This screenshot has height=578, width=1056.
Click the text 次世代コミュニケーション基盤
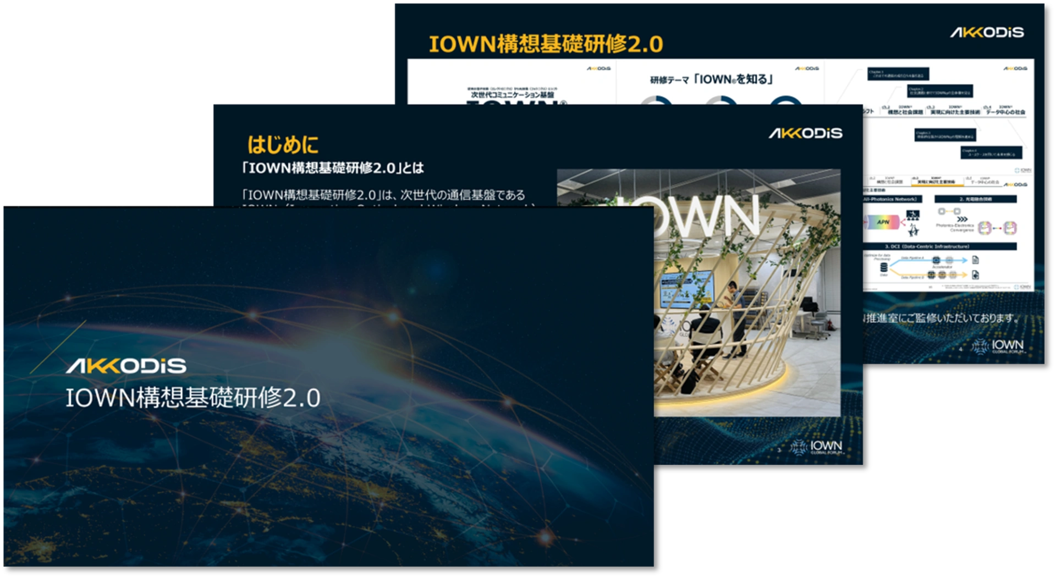(x=513, y=95)
